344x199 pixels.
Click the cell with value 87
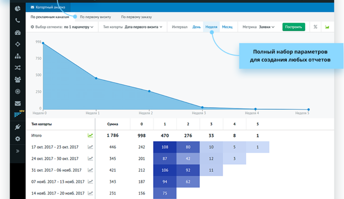click(165, 159)
